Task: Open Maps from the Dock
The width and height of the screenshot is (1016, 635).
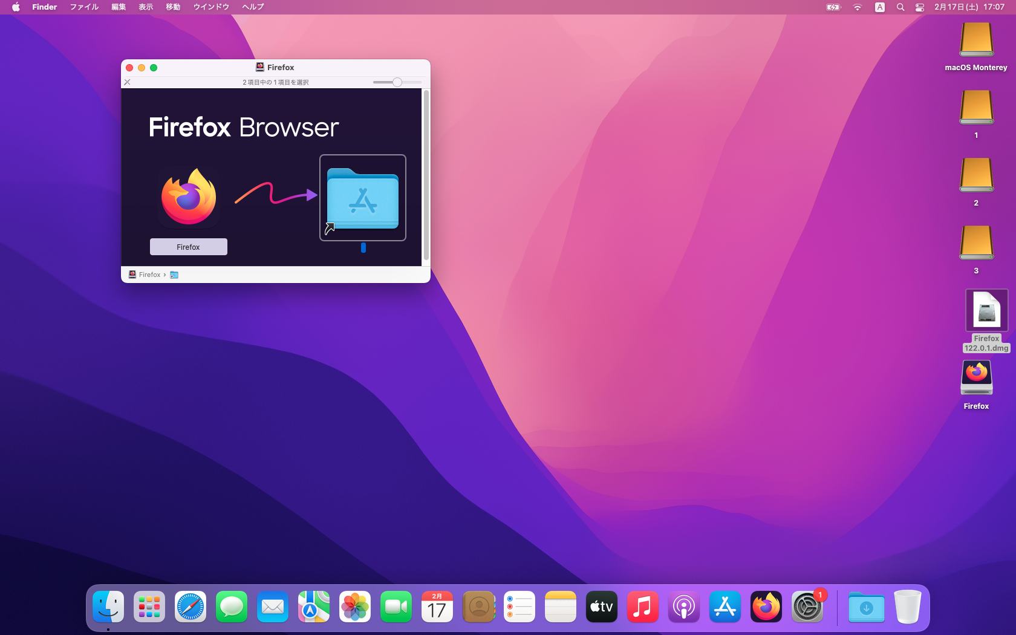Action: tap(314, 607)
